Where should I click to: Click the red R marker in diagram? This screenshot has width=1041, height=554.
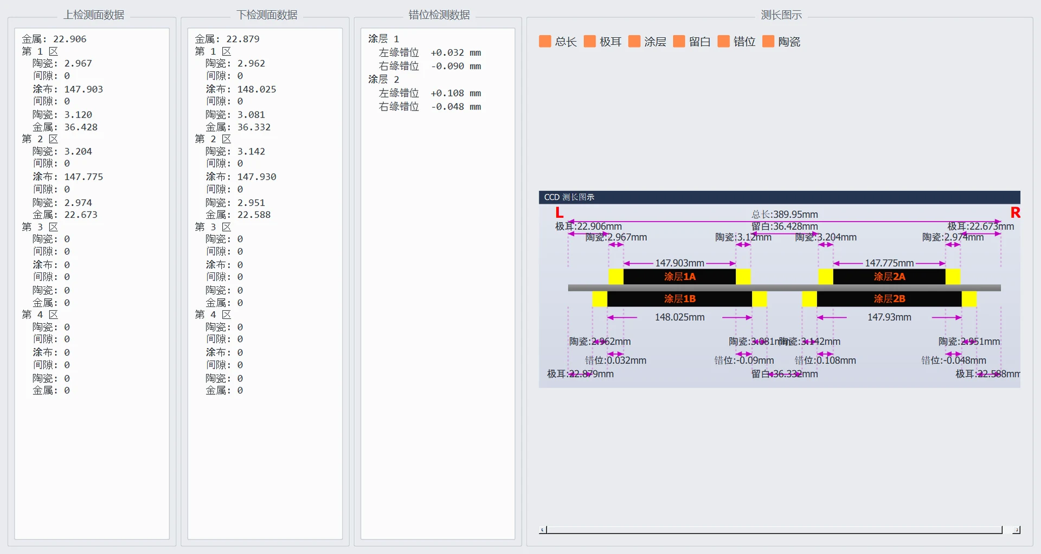[1016, 213]
